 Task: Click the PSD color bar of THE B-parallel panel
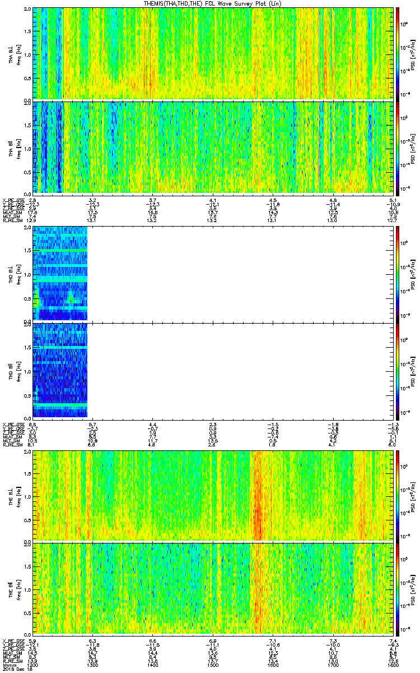tap(398, 589)
